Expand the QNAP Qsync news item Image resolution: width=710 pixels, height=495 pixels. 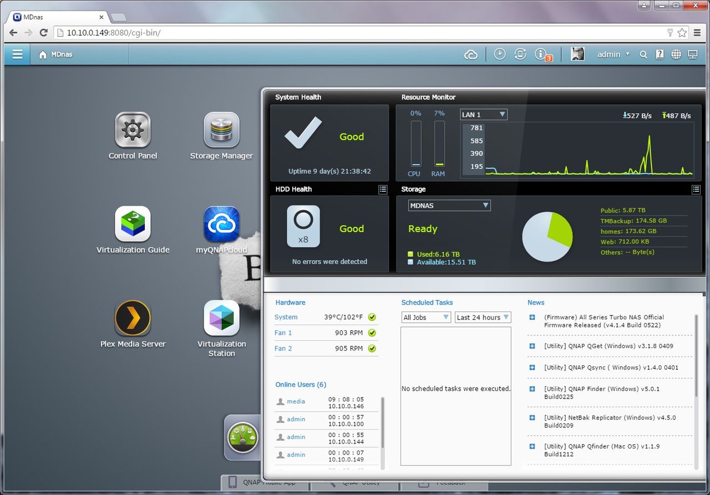(x=532, y=367)
